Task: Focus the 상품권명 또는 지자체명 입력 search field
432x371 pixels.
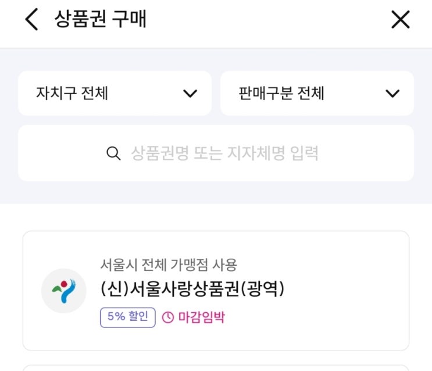Action: [224, 154]
